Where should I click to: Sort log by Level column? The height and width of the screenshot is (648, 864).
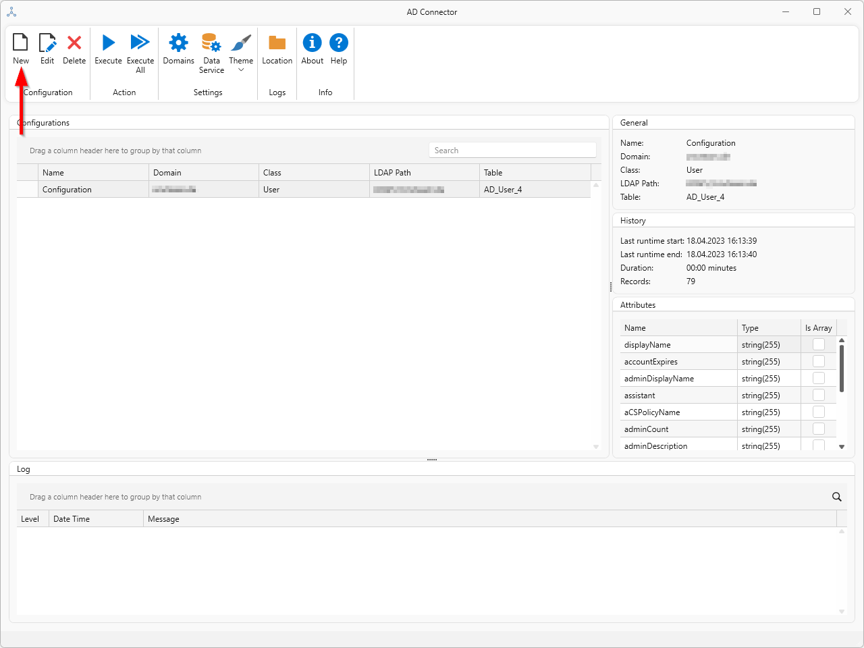[32, 519]
